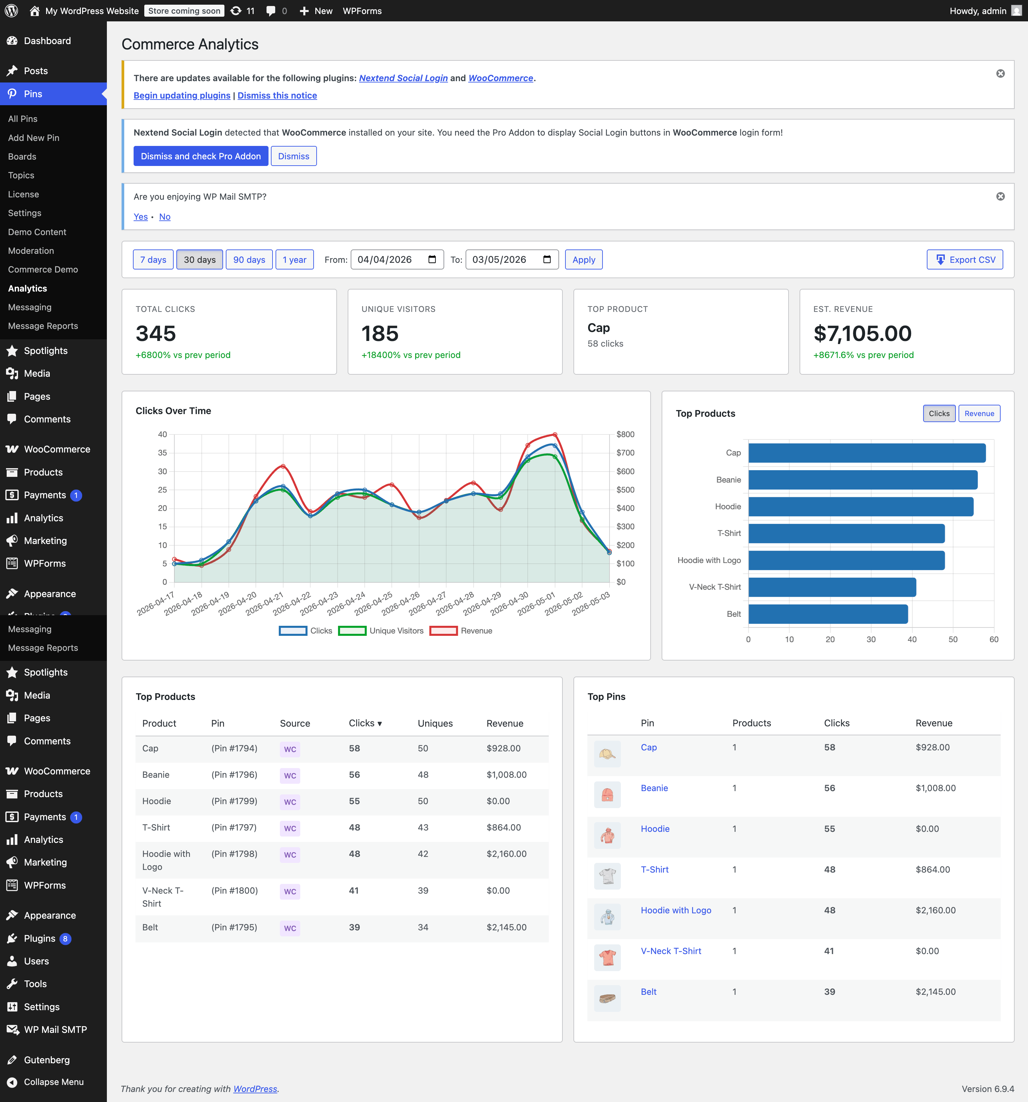Open All Pins submenu item
Screen dimensions: 1028x1102
point(23,119)
